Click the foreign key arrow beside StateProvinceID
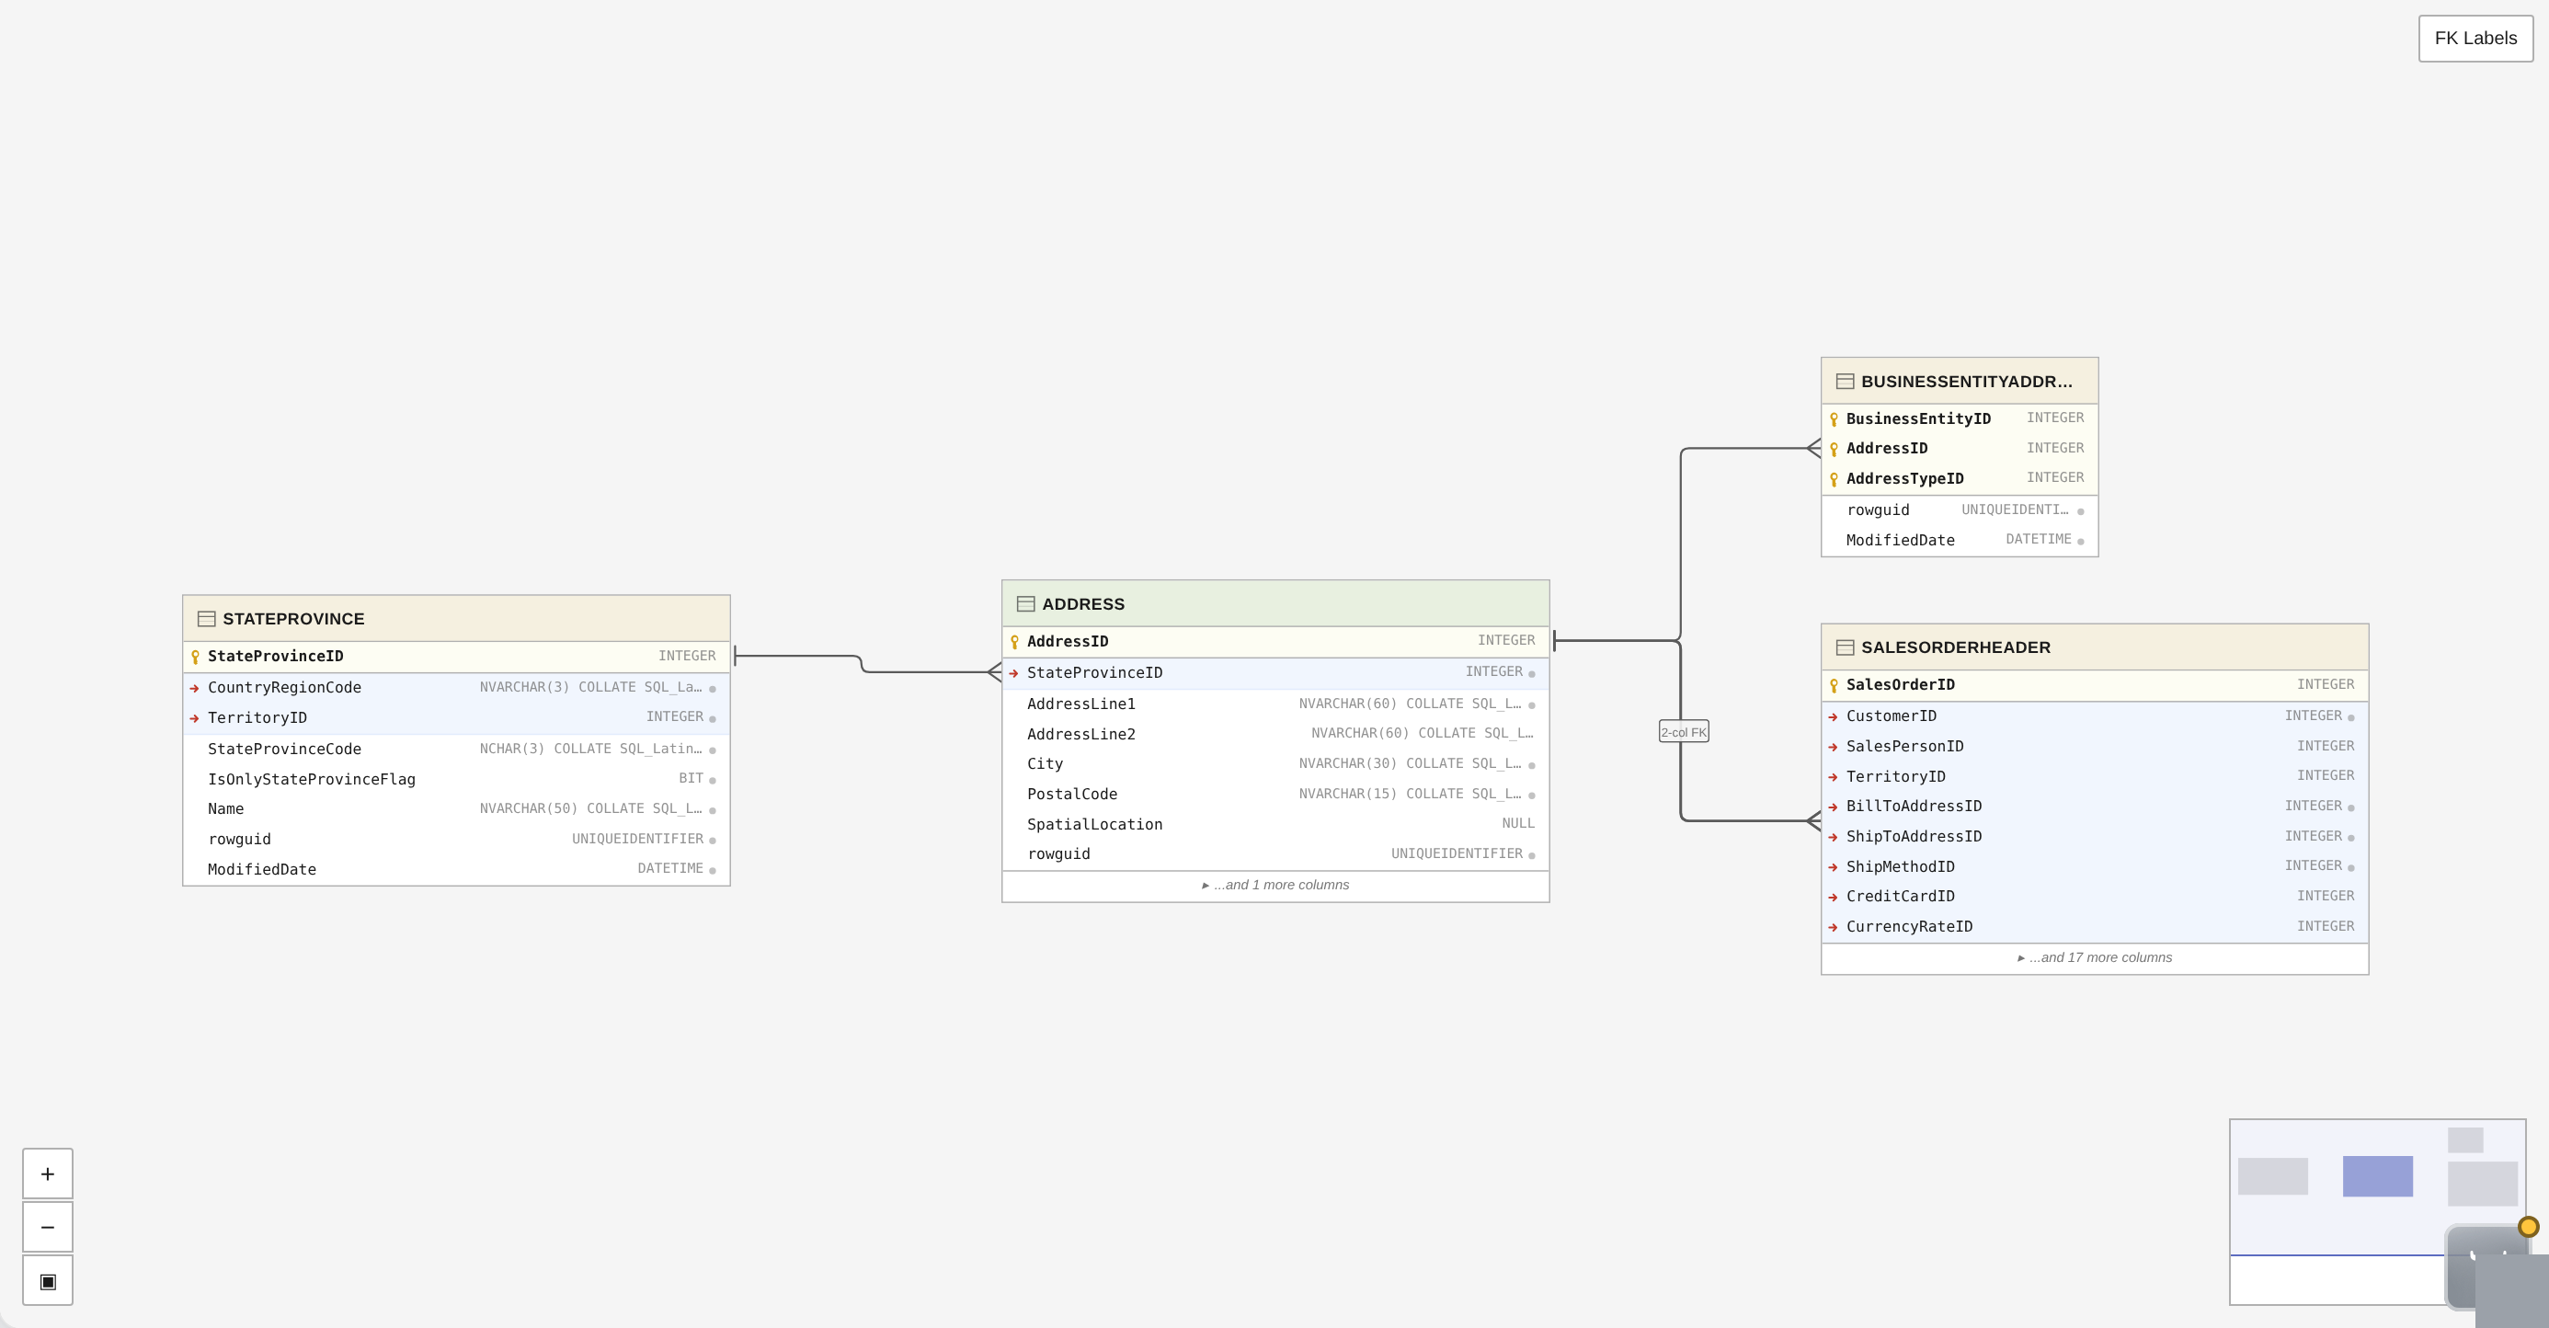This screenshot has height=1328, width=2549. pyautogui.click(x=1014, y=672)
